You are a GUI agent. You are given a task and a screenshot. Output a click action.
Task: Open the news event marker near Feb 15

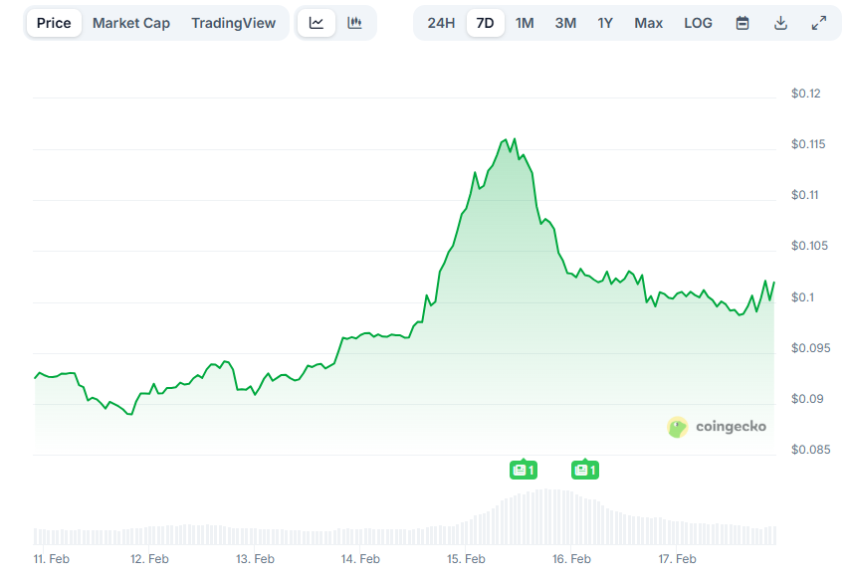coord(524,469)
